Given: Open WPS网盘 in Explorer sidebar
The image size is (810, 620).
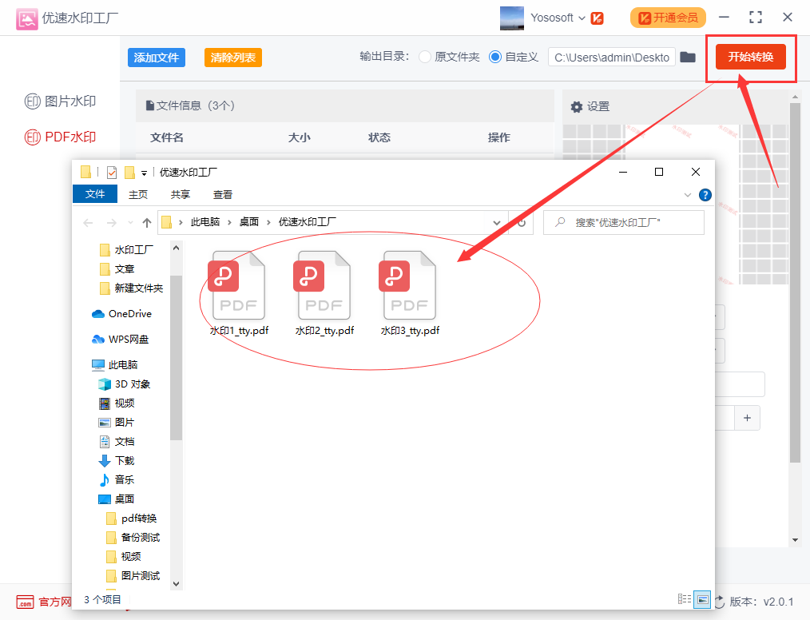Looking at the screenshot, I should tap(121, 340).
